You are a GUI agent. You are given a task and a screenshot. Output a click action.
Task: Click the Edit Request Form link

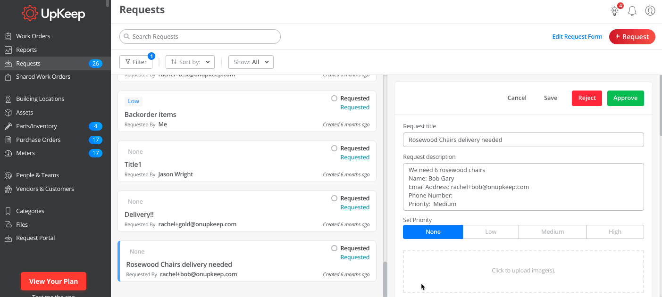pos(577,37)
